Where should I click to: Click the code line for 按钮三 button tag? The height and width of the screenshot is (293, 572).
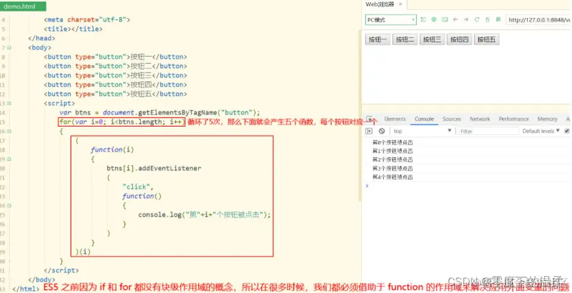tap(115, 75)
